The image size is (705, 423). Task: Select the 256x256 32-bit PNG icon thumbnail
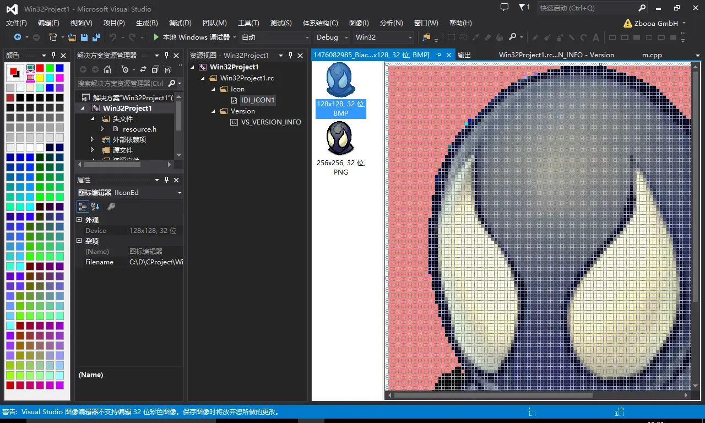click(x=340, y=149)
